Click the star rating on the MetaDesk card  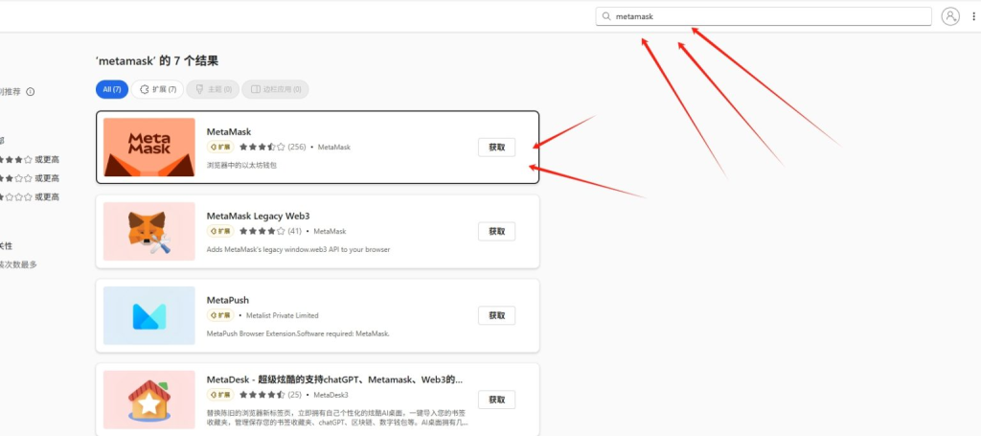point(262,395)
